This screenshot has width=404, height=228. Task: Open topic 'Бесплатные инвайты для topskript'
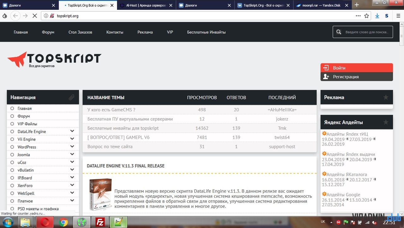click(x=123, y=128)
